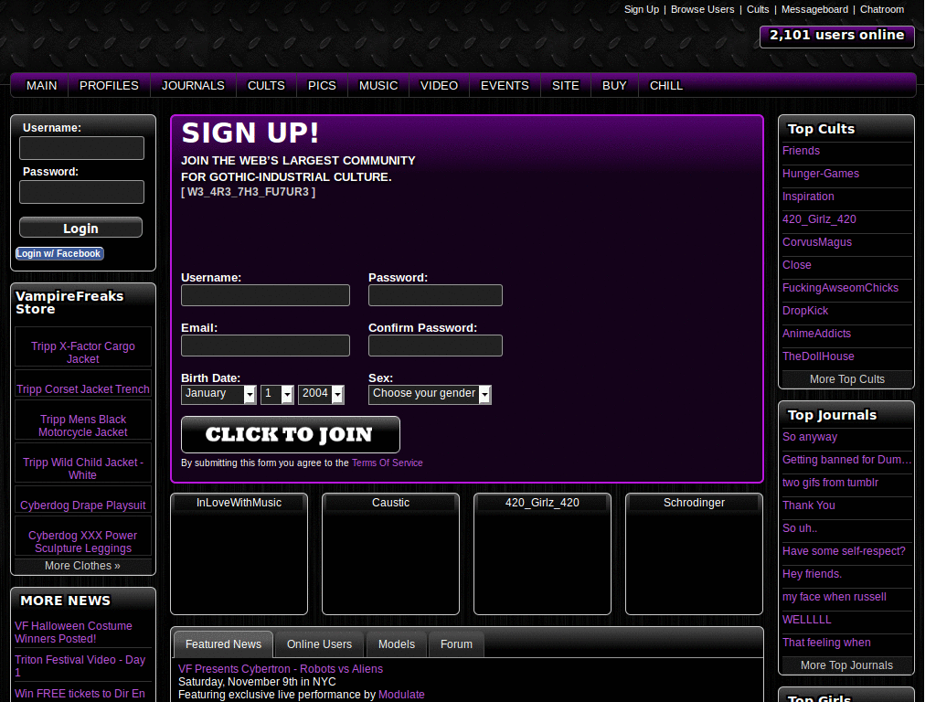Open VF Presents Cybertron - Robots vs Aliens
The height and width of the screenshot is (702, 936).
tap(281, 669)
